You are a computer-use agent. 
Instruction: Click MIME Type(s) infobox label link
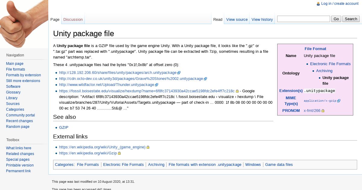pos(291,101)
